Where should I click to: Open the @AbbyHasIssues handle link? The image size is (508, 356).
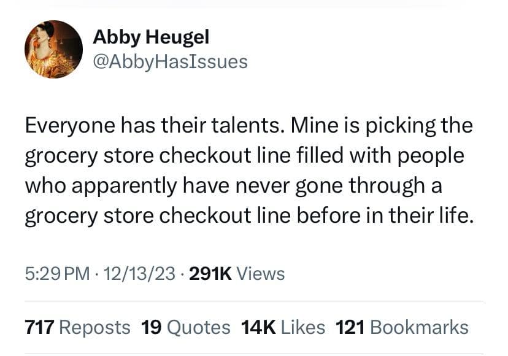tap(170, 61)
